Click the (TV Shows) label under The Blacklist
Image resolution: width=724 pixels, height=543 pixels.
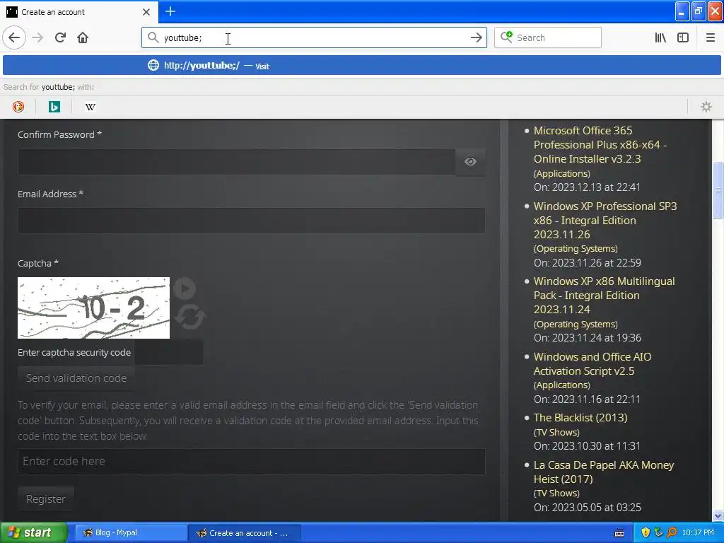[x=556, y=432]
